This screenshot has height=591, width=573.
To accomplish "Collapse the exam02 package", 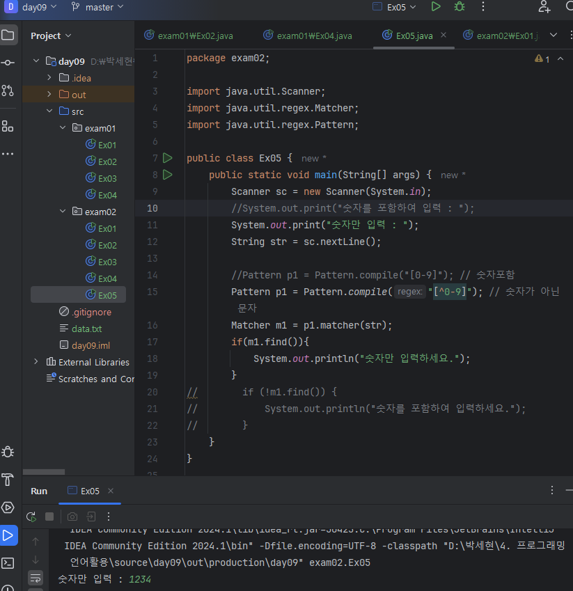I will pos(63,211).
